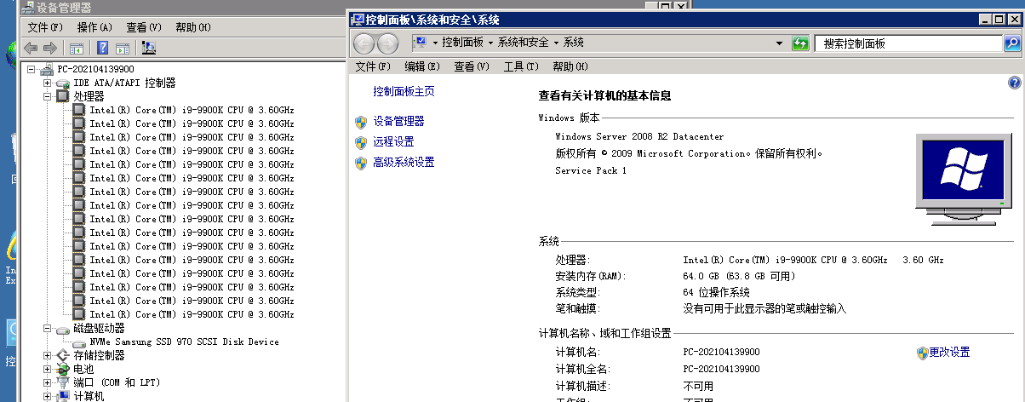
Task: Expand the 计算机 node in device tree
Action: (48, 396)
